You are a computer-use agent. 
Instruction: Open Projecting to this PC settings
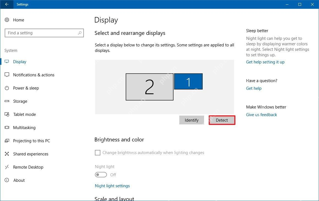click(x=32, y=141)
